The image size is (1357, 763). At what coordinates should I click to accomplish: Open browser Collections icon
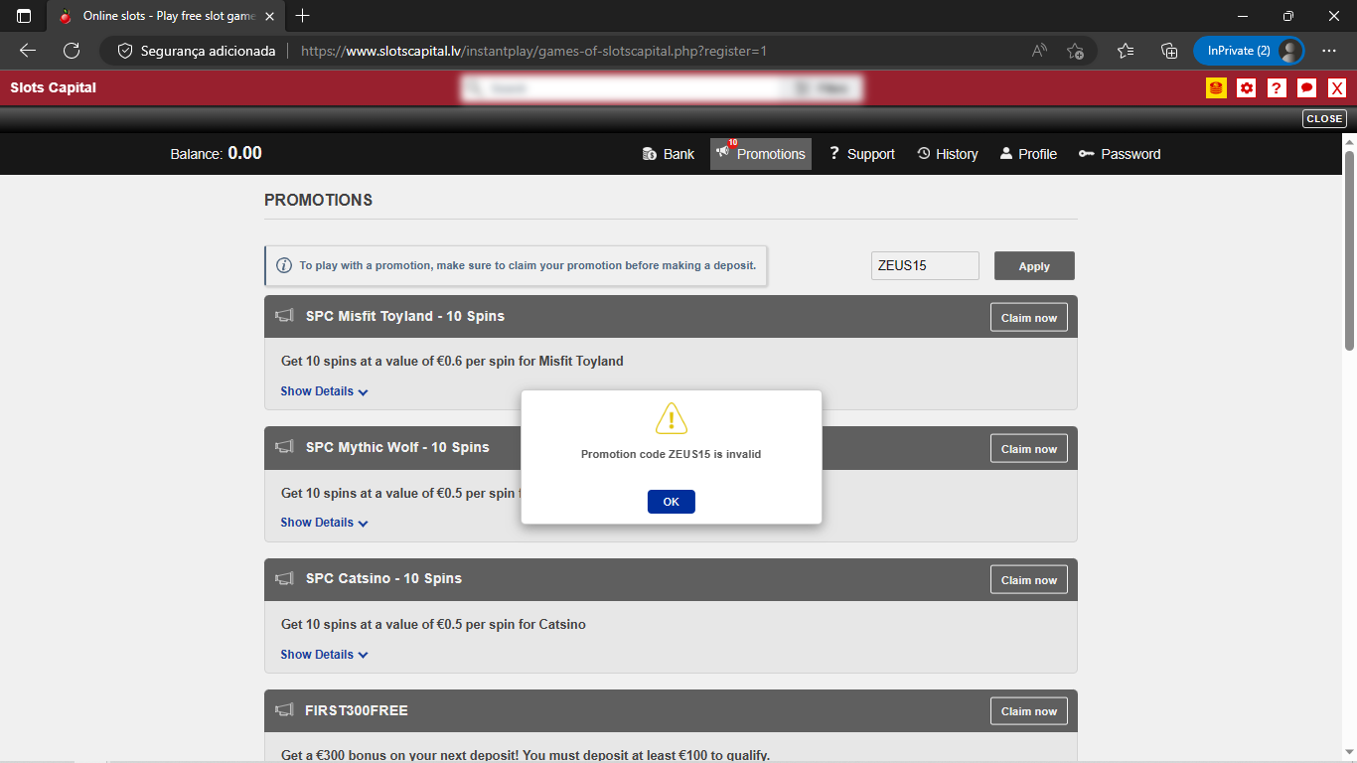1169,51
